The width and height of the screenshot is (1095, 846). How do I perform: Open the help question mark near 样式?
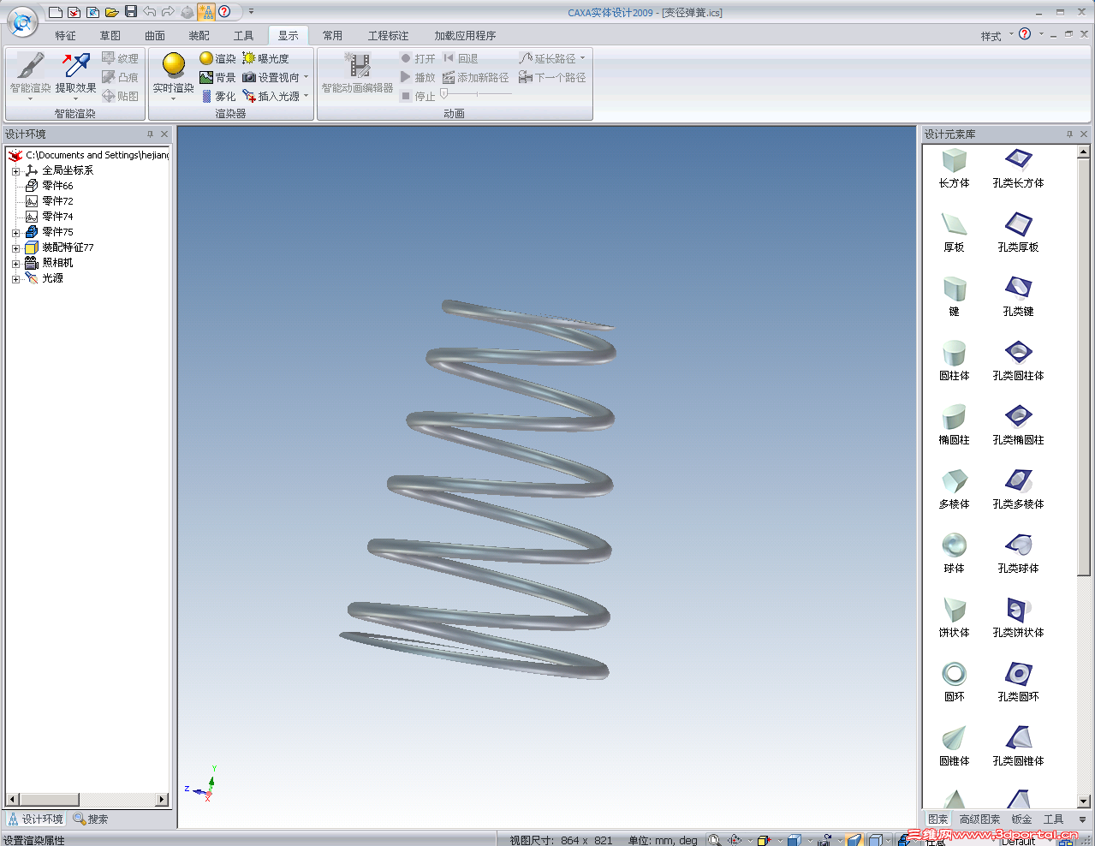pyautogui.click(x=1025, y=34)
